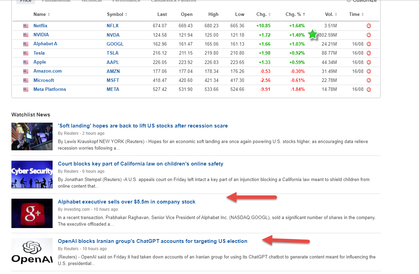
Task: Click the Low column header
Action: (x=239, y=14)
